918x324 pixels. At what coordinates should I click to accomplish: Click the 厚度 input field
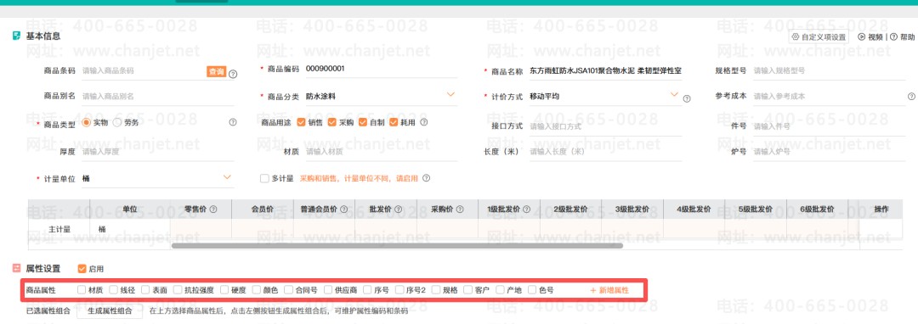[157, 152]
